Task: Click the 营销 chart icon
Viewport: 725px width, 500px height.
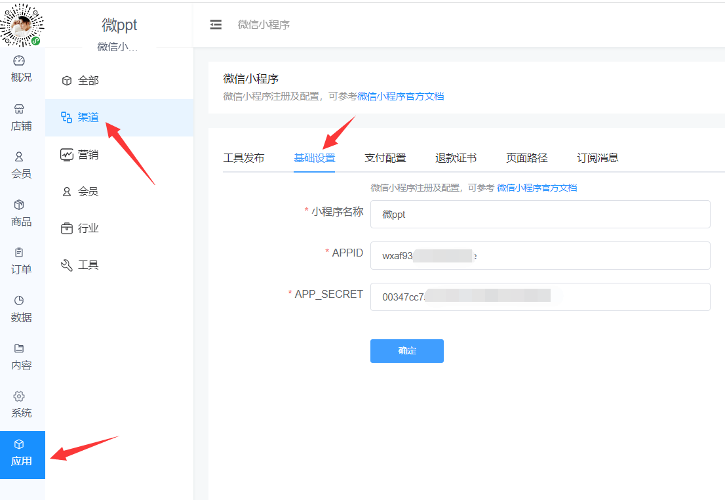Action: (x=67, y=155)
